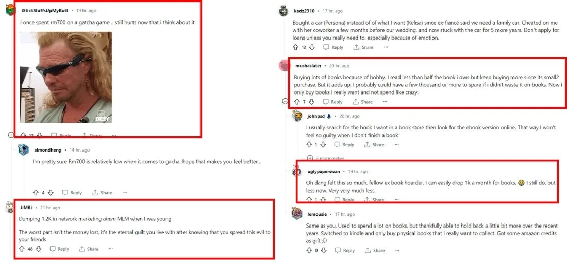Upvote JiMiLi's MLM comment
This screenshot has height=262, width=567.
22,249
